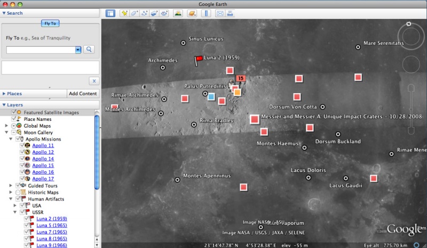Screen dimensions: 427x248
Task: Click the look-around compass ring
Action: point(411,36)
